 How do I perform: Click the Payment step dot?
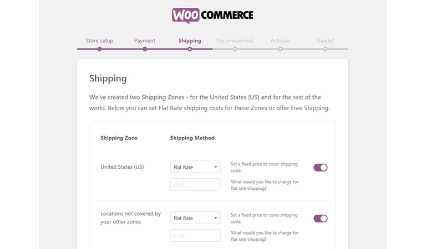tap(145, 49)
